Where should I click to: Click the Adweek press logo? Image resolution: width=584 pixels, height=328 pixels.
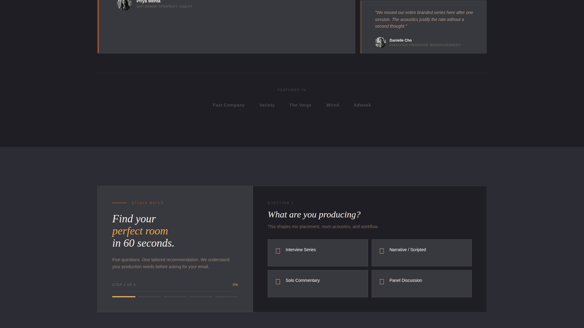coord(362,105)
